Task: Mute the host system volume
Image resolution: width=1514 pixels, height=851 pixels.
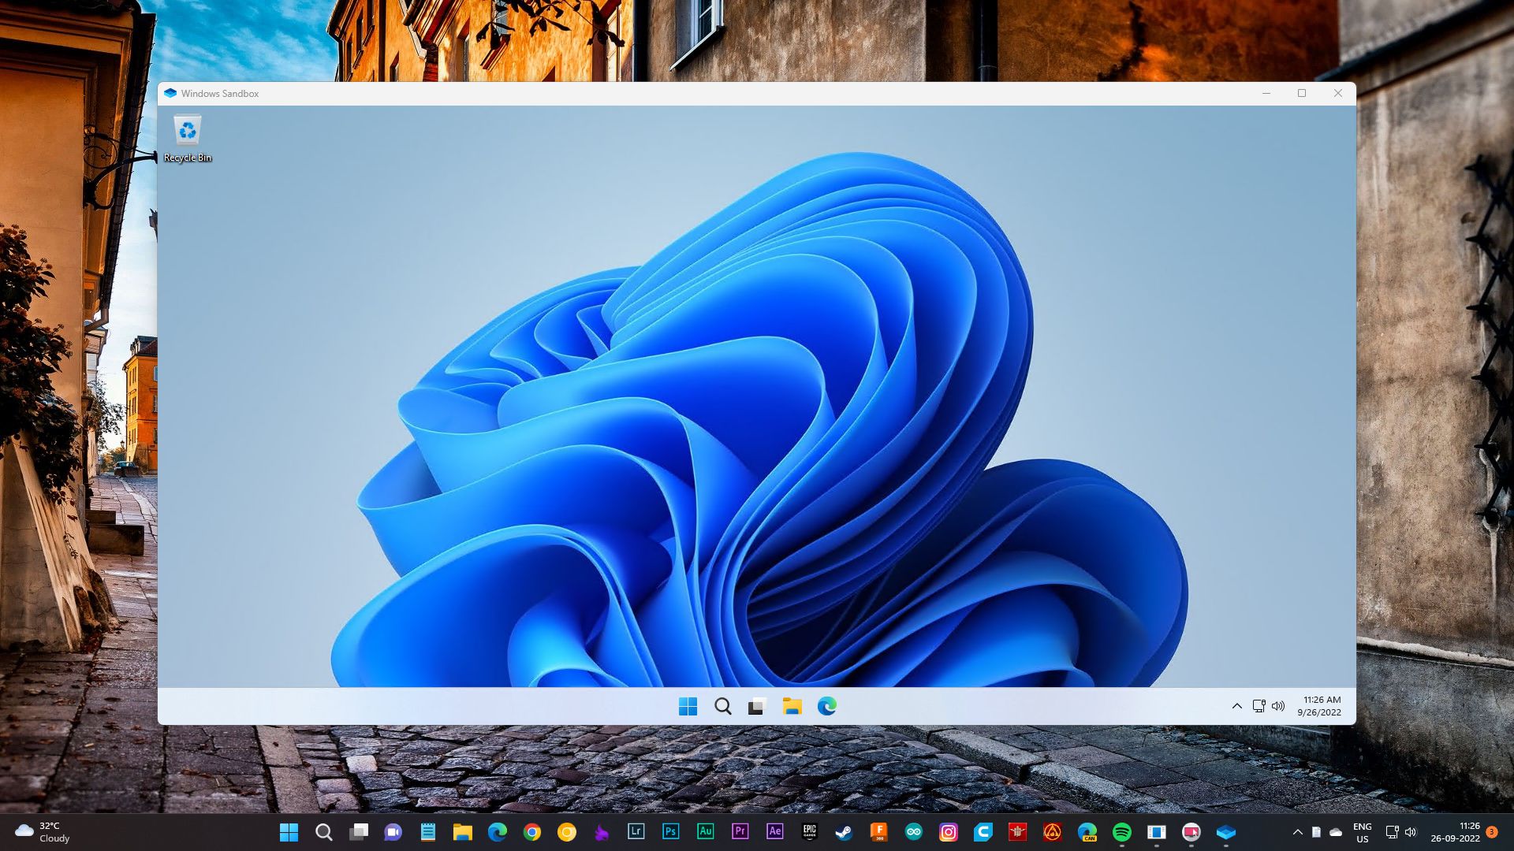Action: (1411, 832)
